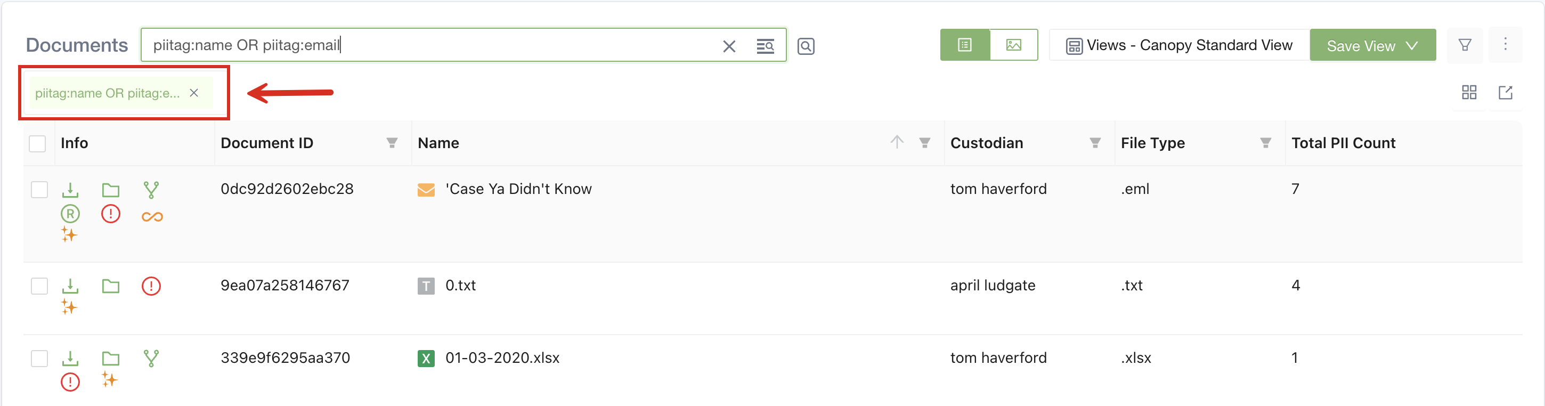The image size is (1545, 406).
Task: Download the 0.txt document
Action: (70, 286)
